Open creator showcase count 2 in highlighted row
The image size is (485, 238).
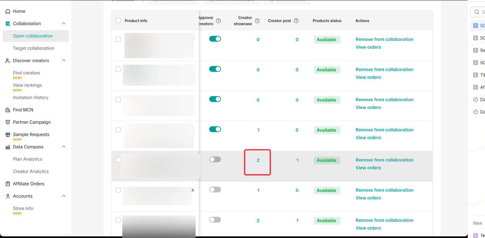(258, 160)
